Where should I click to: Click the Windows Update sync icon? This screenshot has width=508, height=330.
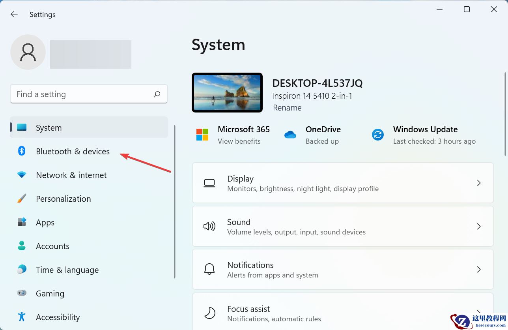378,135
